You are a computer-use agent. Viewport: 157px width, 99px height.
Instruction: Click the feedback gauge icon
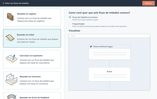click(x=12, y=97)
